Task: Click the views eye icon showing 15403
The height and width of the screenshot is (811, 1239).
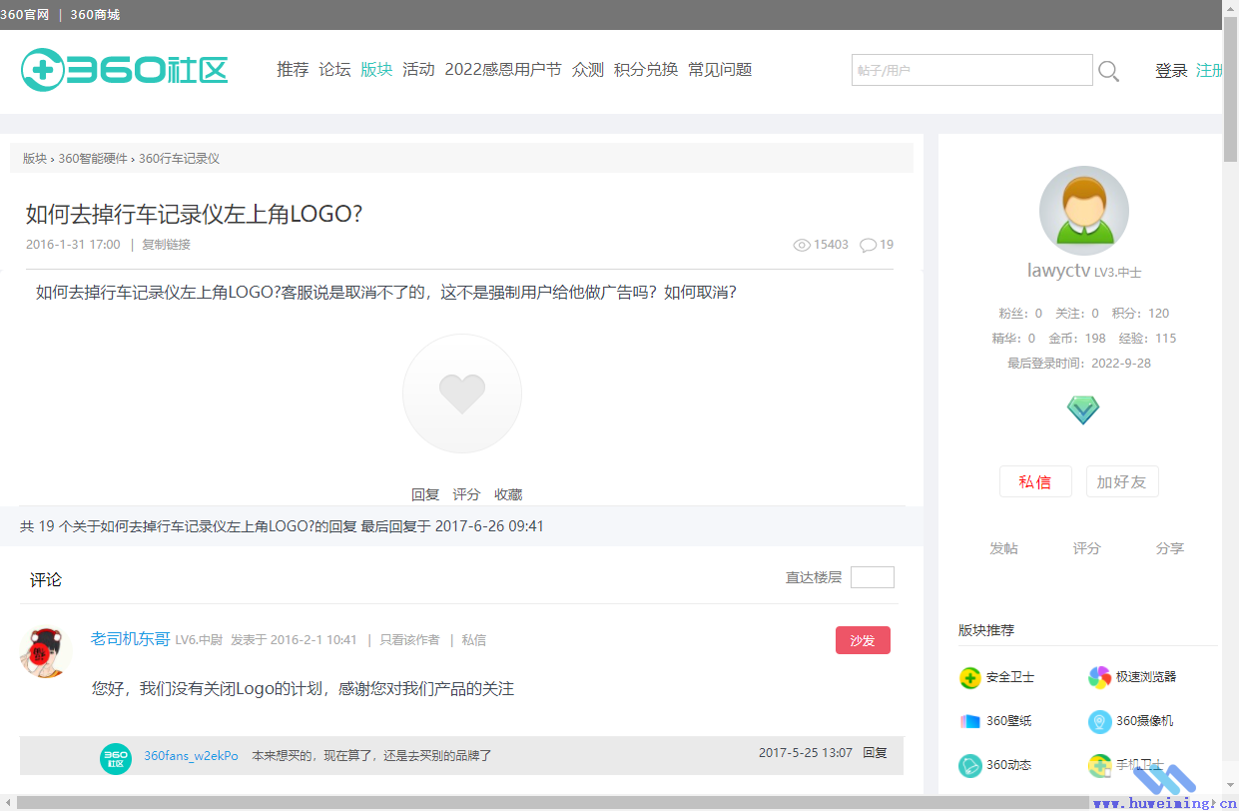Action: (801, 245)
